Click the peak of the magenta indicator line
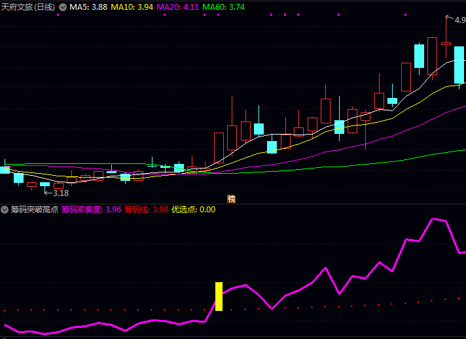Image resolution: width=466 pixels, height=339 pixels. (x=433, y=219)
